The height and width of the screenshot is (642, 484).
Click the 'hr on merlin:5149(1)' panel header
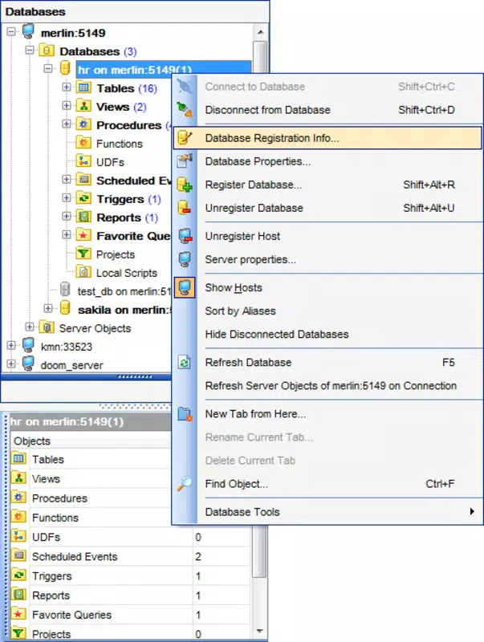(x=90, y=422)
